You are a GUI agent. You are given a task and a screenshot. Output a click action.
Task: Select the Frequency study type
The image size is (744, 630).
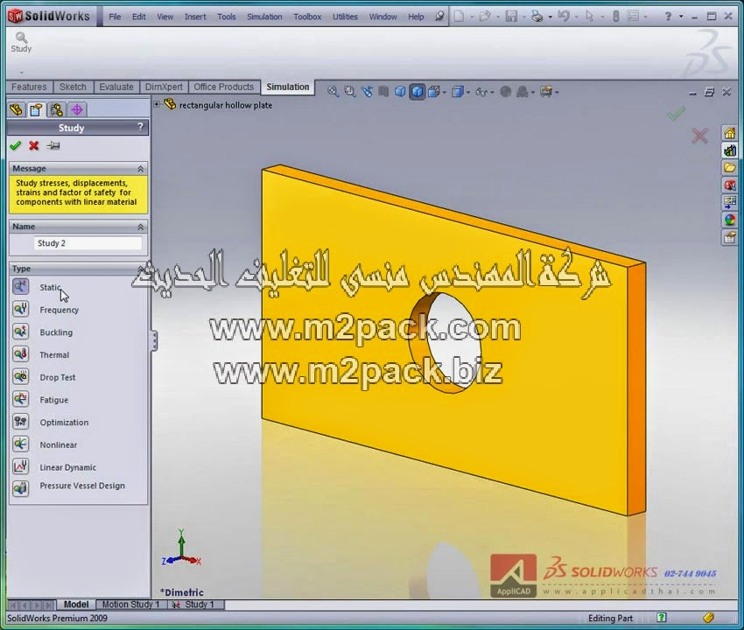[59, 310]
